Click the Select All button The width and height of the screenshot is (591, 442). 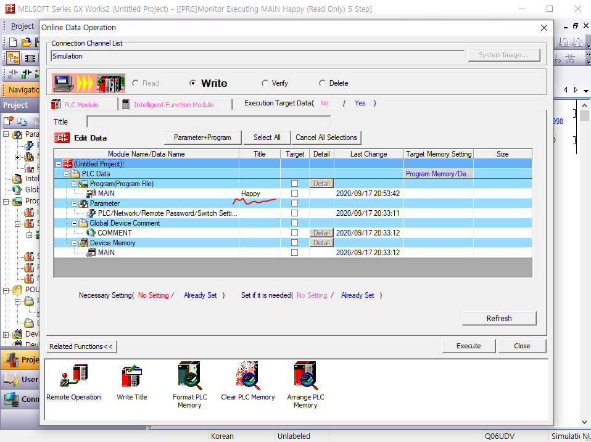(267, 138)
